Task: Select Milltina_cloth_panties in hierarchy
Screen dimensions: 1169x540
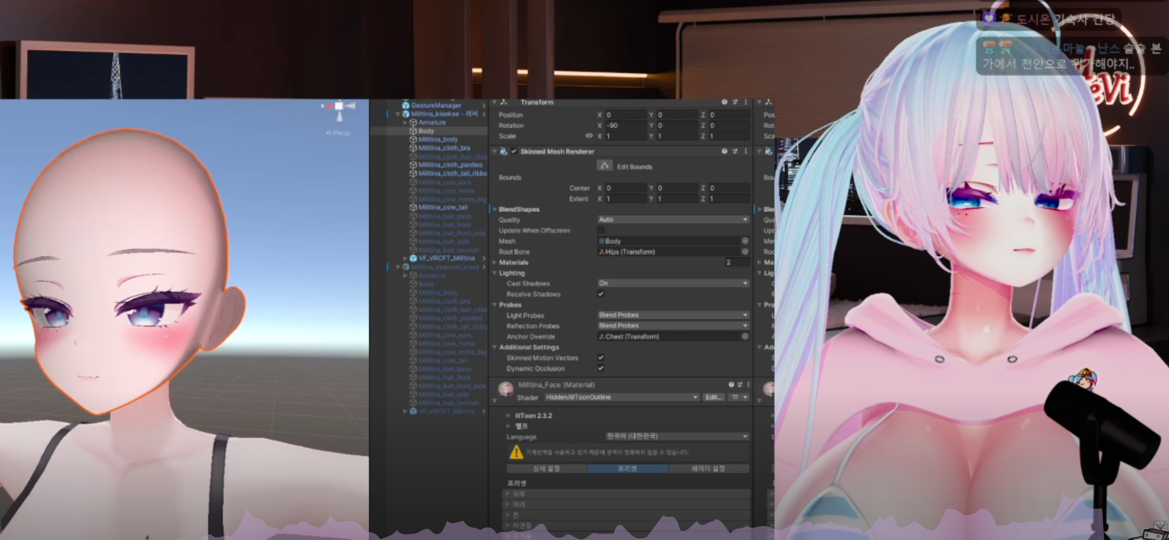Action: (450, 165)
